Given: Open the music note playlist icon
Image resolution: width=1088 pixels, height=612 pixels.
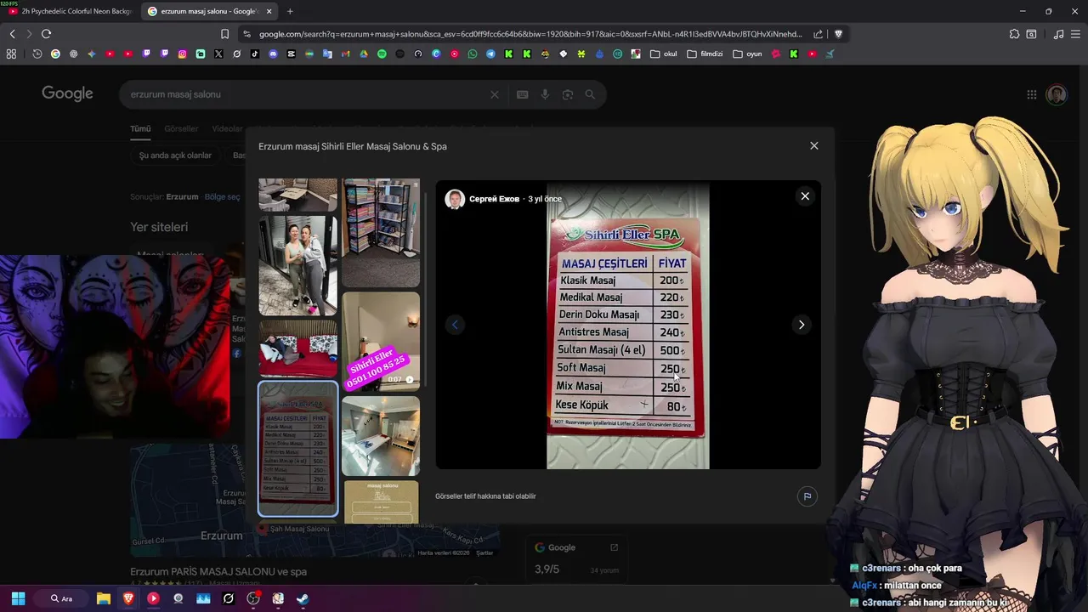Looking at the screenshot, I should (x=1058, y=34).
